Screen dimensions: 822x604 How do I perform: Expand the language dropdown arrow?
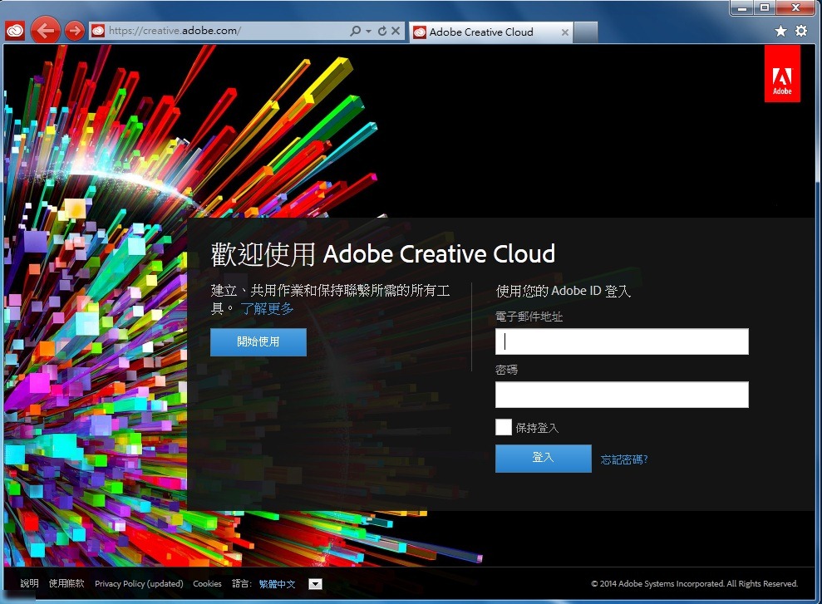(x=315, y=584)
